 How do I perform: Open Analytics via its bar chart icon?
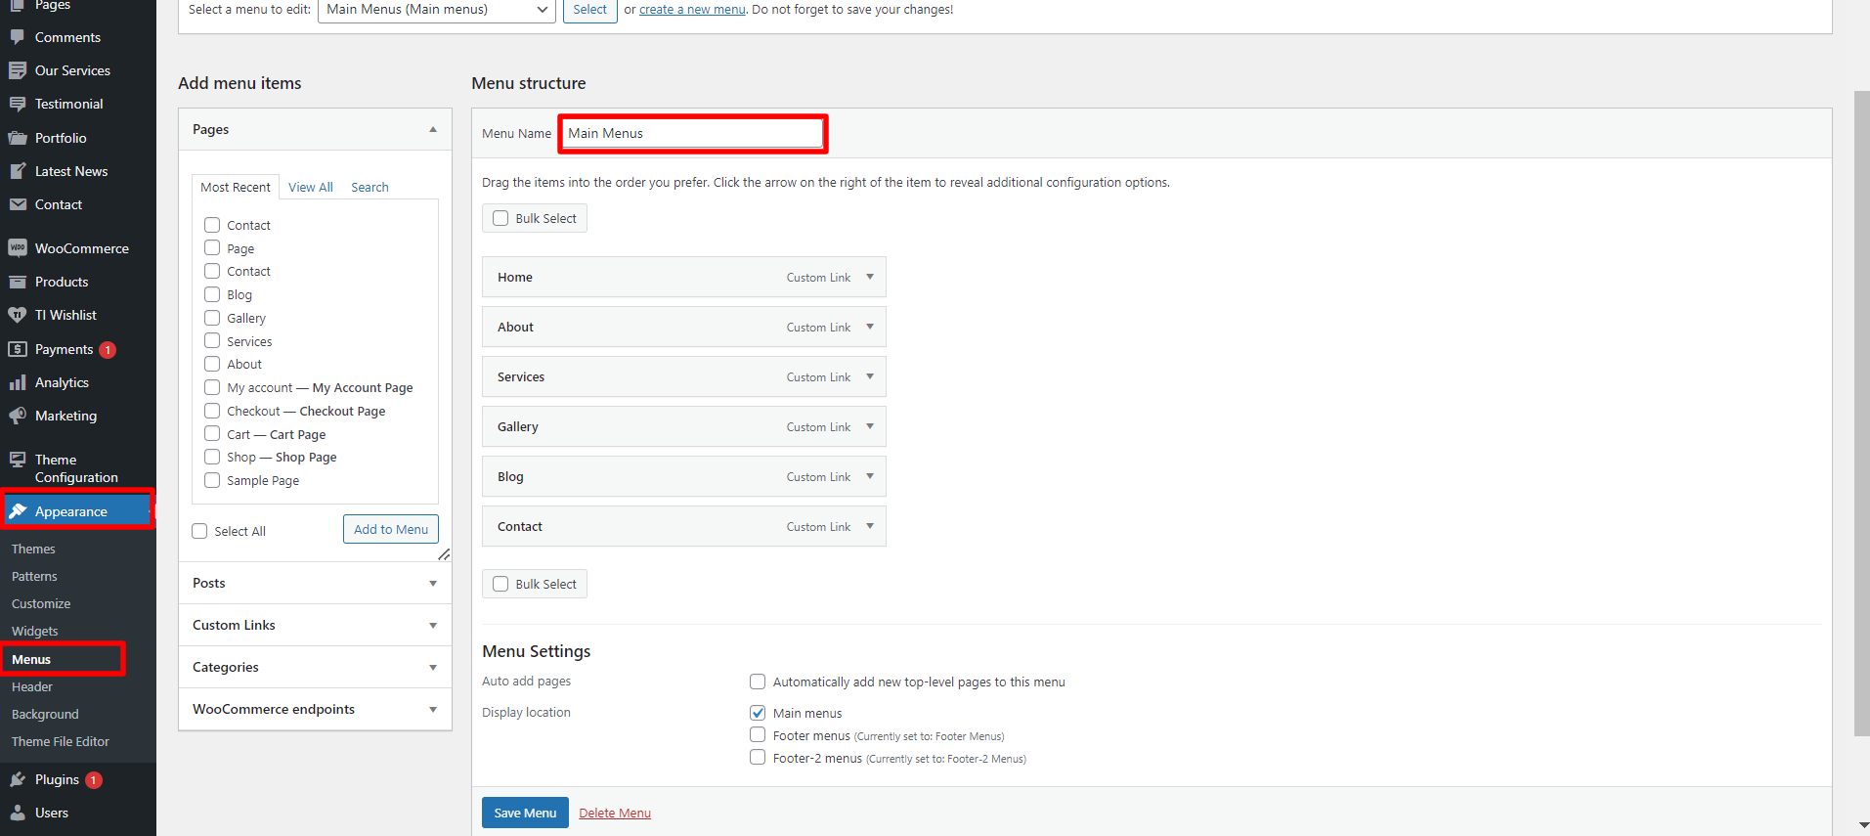[x=18, y=383]
